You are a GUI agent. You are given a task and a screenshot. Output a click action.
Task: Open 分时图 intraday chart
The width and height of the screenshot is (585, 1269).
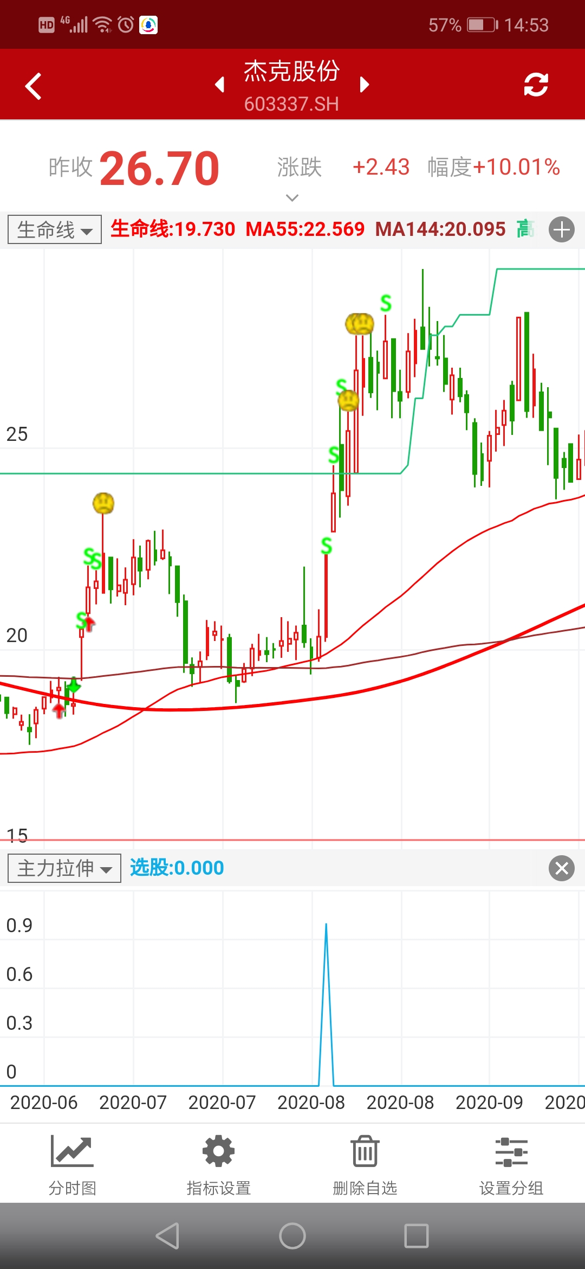coord(72,1165)
